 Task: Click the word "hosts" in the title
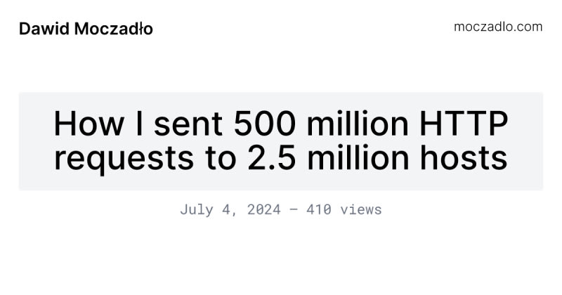(x=463, y=158)
